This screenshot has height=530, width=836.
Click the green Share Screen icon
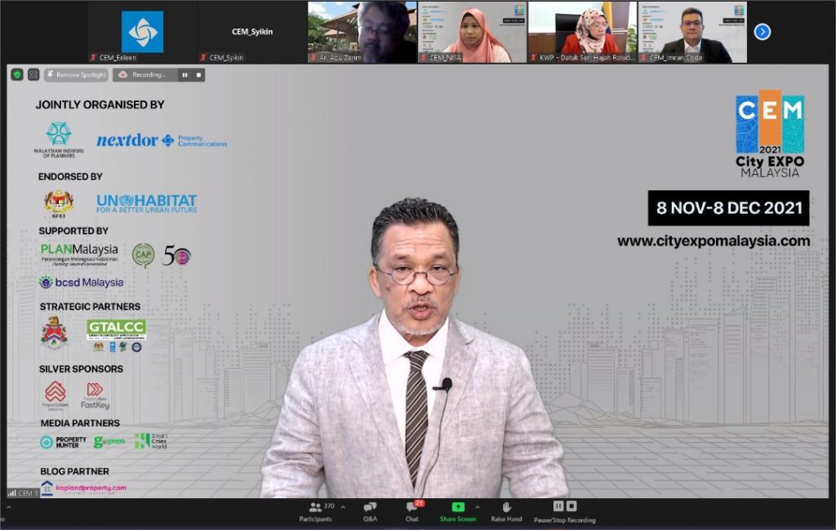click(x=457, y=507)
